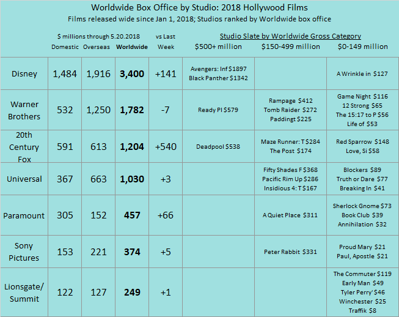Click Lionsgate weekly change +1
Screen dimensions: 399x317
pyautogui.click(x=166, y=293)
